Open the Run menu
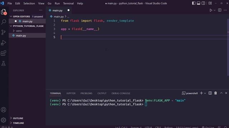 (57, 3)
